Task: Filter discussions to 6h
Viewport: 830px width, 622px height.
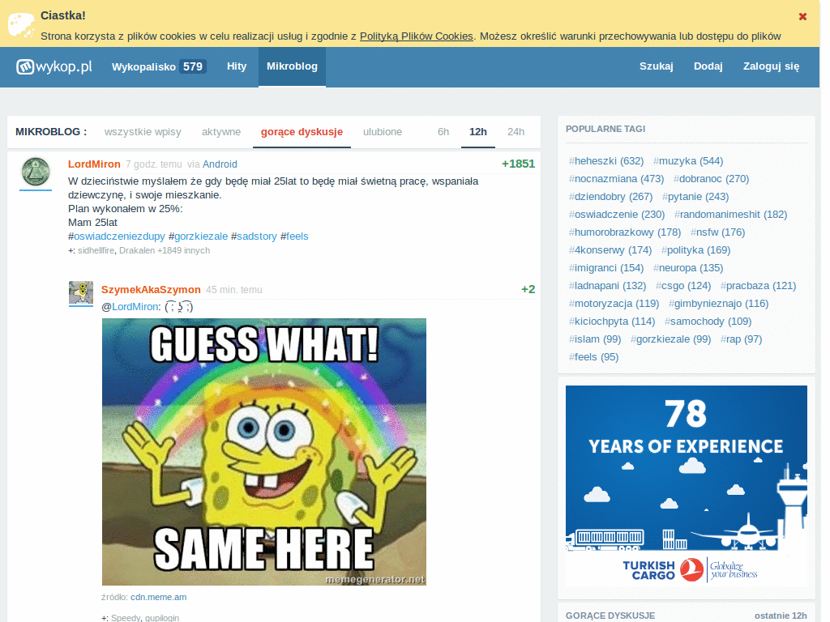Action: click(443, 132)
